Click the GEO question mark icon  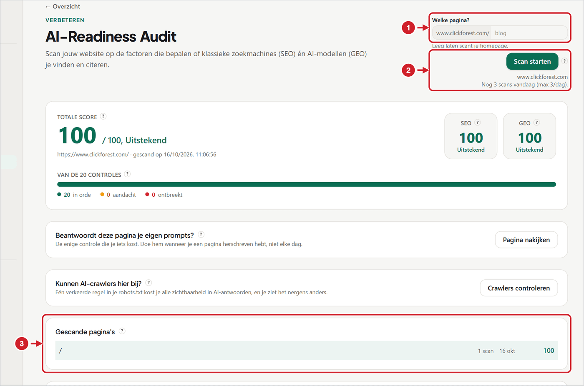tap(537, 123)
